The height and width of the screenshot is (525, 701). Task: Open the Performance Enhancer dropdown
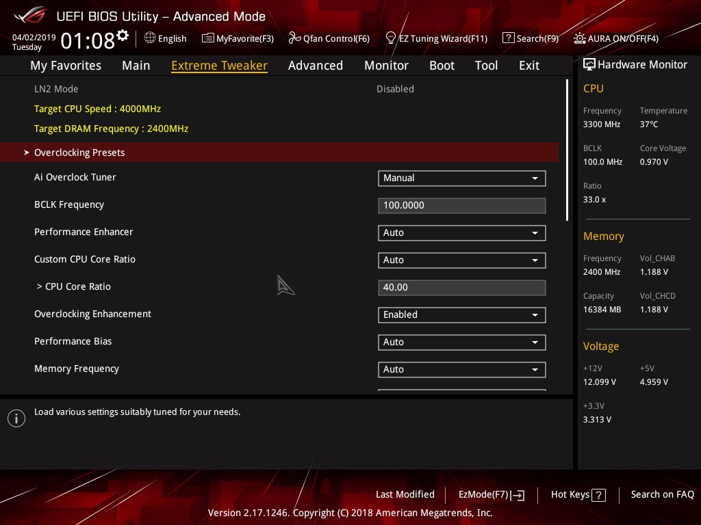point(462,233)
